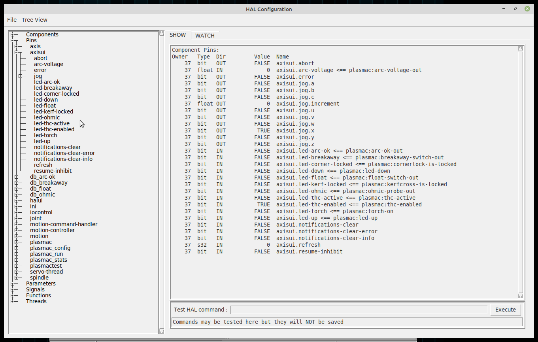The image size is (538, 342).
Task: Select joint in the tree
Action: point(36,218)
